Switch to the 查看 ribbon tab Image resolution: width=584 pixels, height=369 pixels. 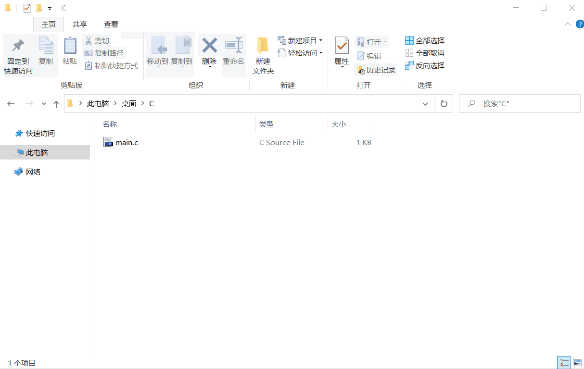(x=111, y=24)
